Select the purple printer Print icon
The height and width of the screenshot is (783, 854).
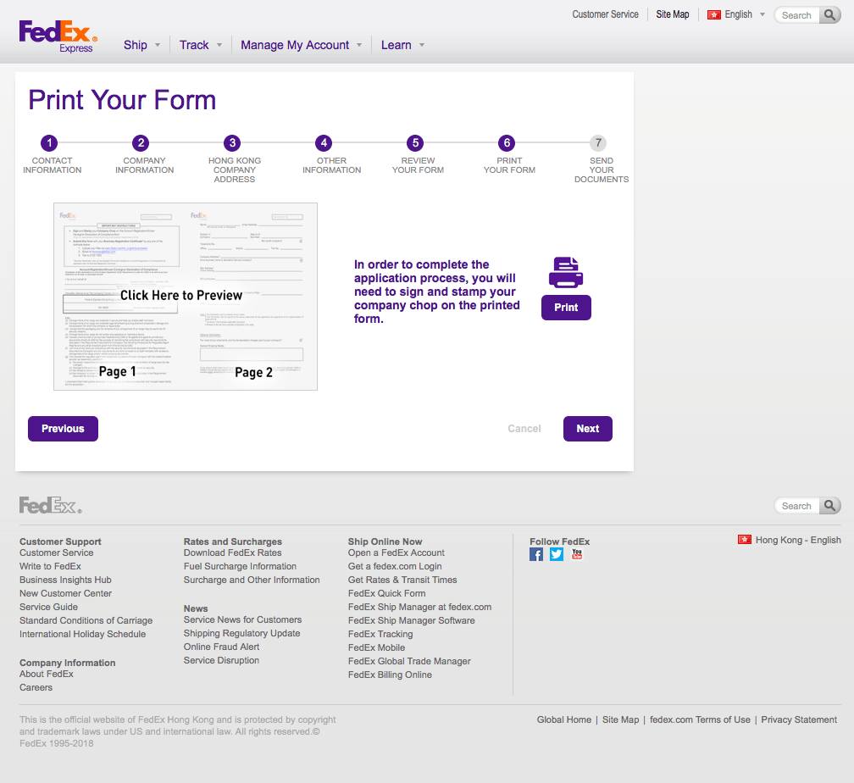tap(565, 273)
